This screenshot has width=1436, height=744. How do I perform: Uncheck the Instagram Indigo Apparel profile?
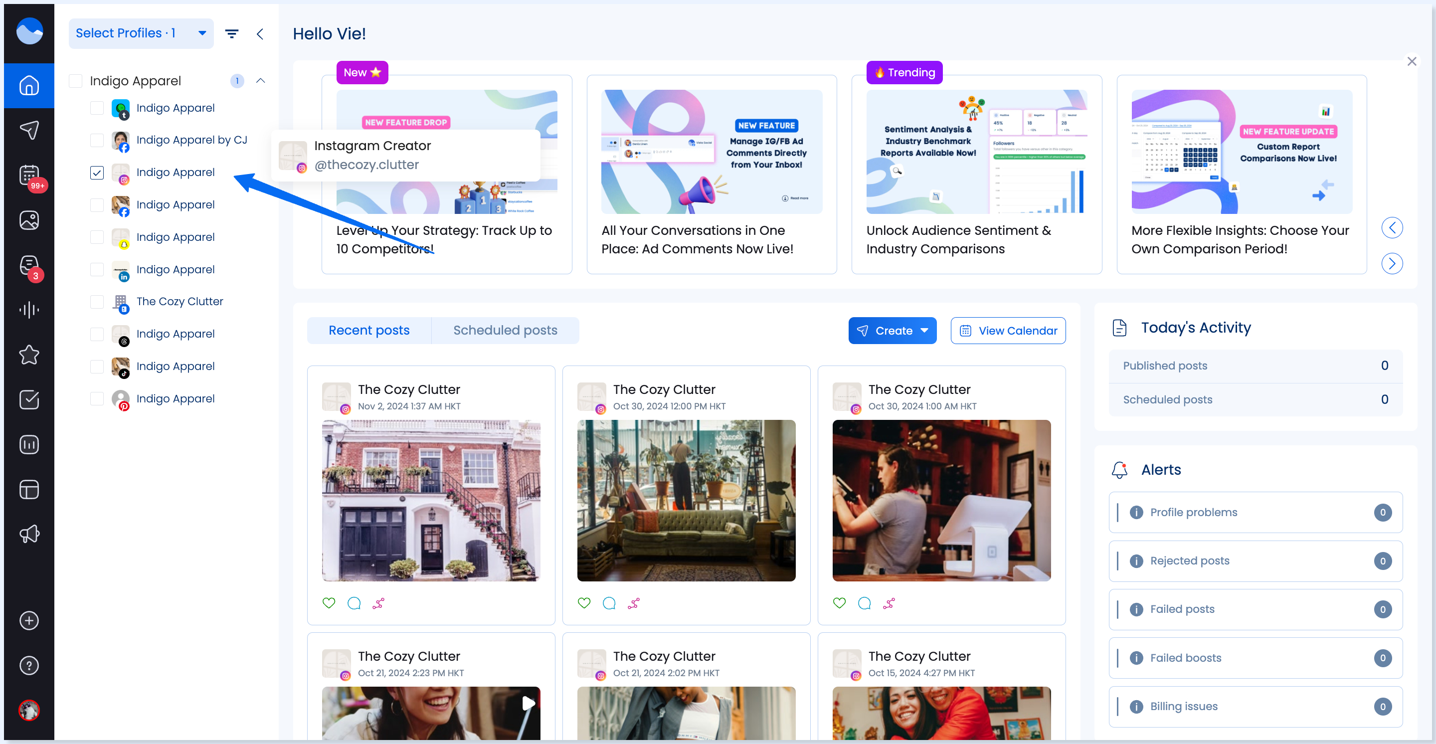(x=97, y=172)
